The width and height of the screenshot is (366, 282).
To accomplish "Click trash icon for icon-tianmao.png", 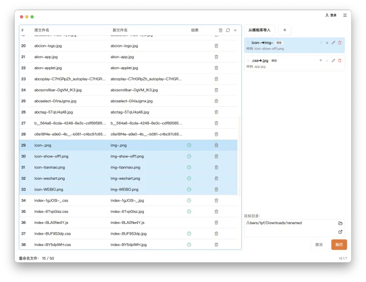I will (x=217, y=167).
